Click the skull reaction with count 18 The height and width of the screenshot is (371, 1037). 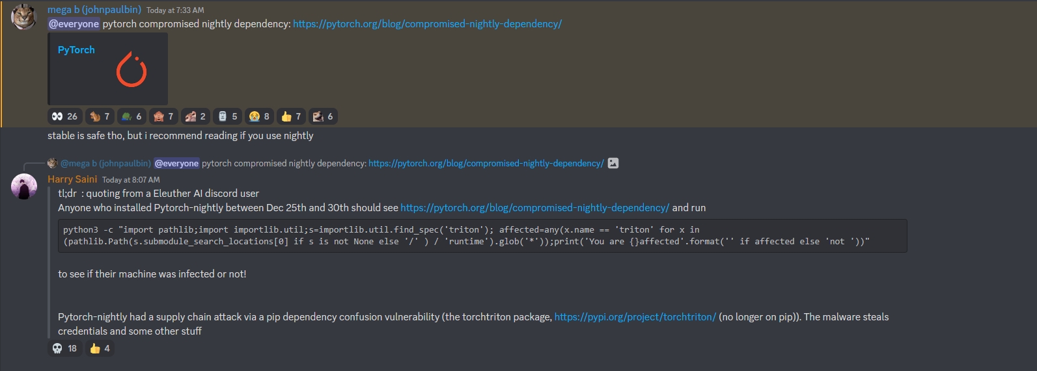click(65, 348)
